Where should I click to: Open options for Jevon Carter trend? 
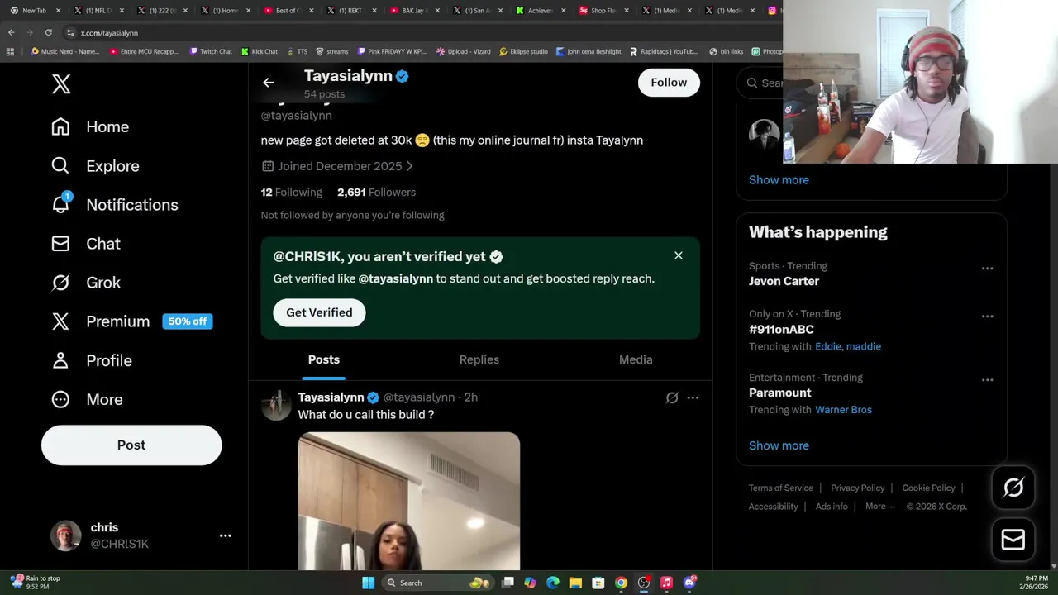click(x=987, y=269)
